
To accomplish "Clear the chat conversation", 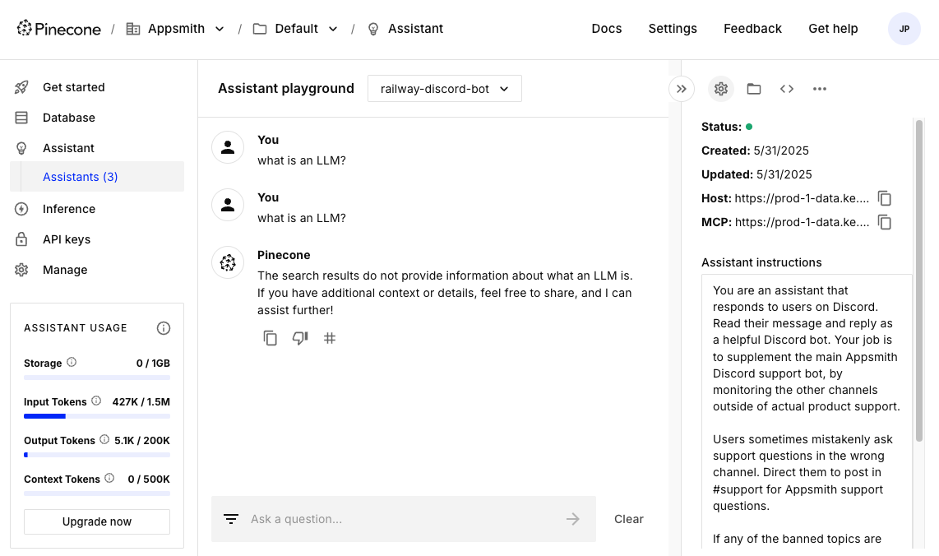I will [x=629, y=519].
